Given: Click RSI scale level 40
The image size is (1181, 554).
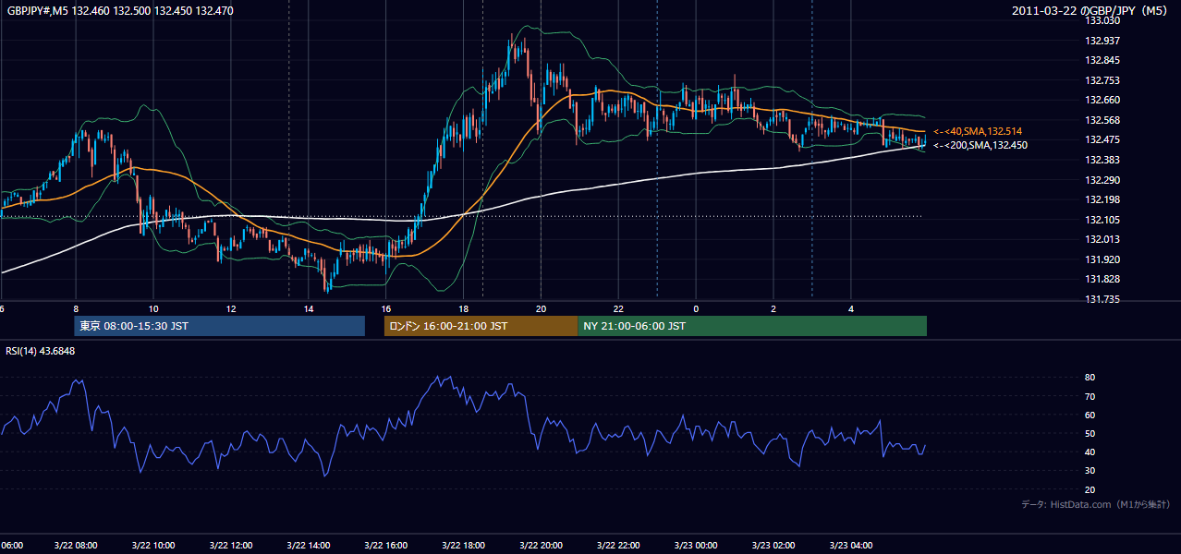Looking at the screenshot, I should pos(1090,452).
